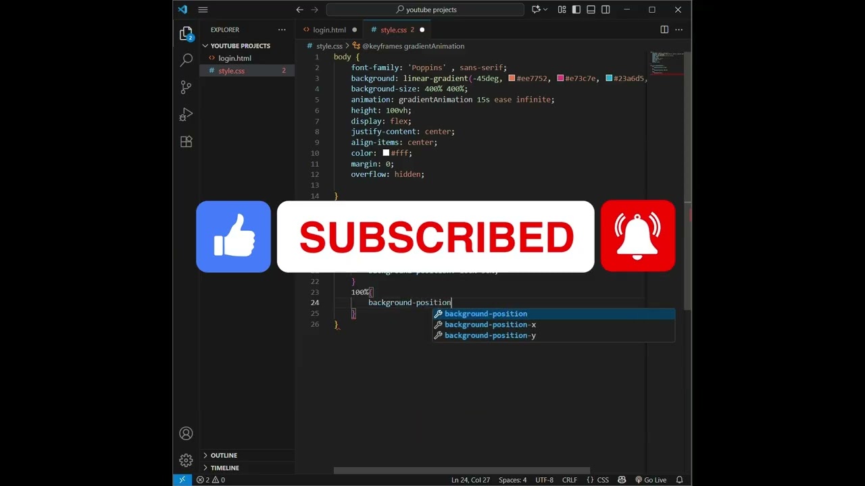865x486 pixels.
Task: Click 'font-family' on line 2
Action: (x=375, y=67)
